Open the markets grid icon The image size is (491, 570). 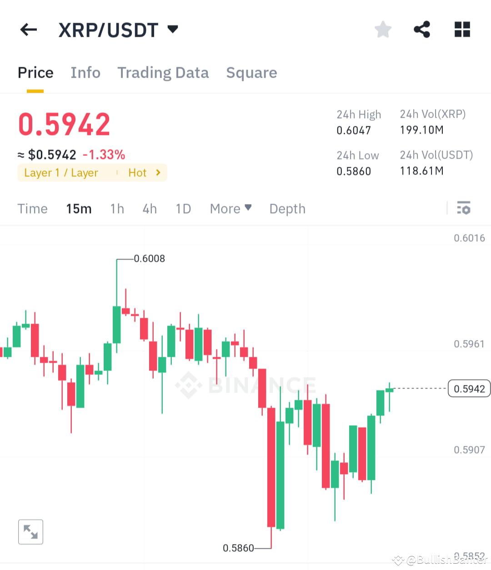[462, 29]
